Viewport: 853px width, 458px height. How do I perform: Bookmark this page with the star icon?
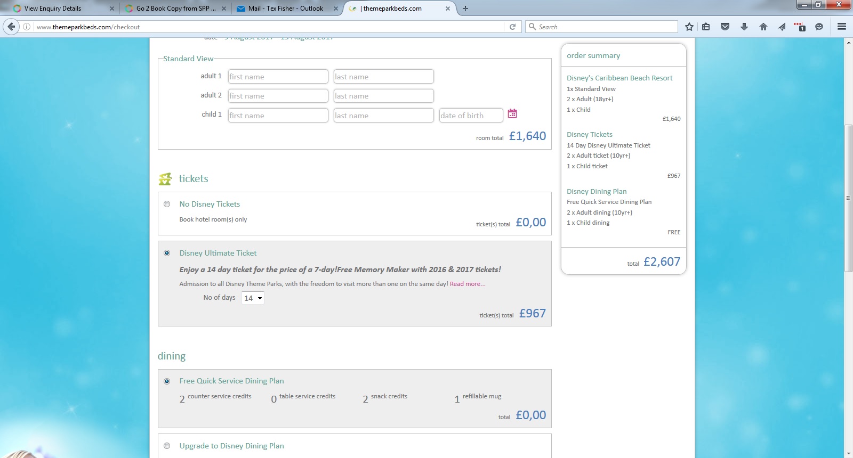point(689,27)
